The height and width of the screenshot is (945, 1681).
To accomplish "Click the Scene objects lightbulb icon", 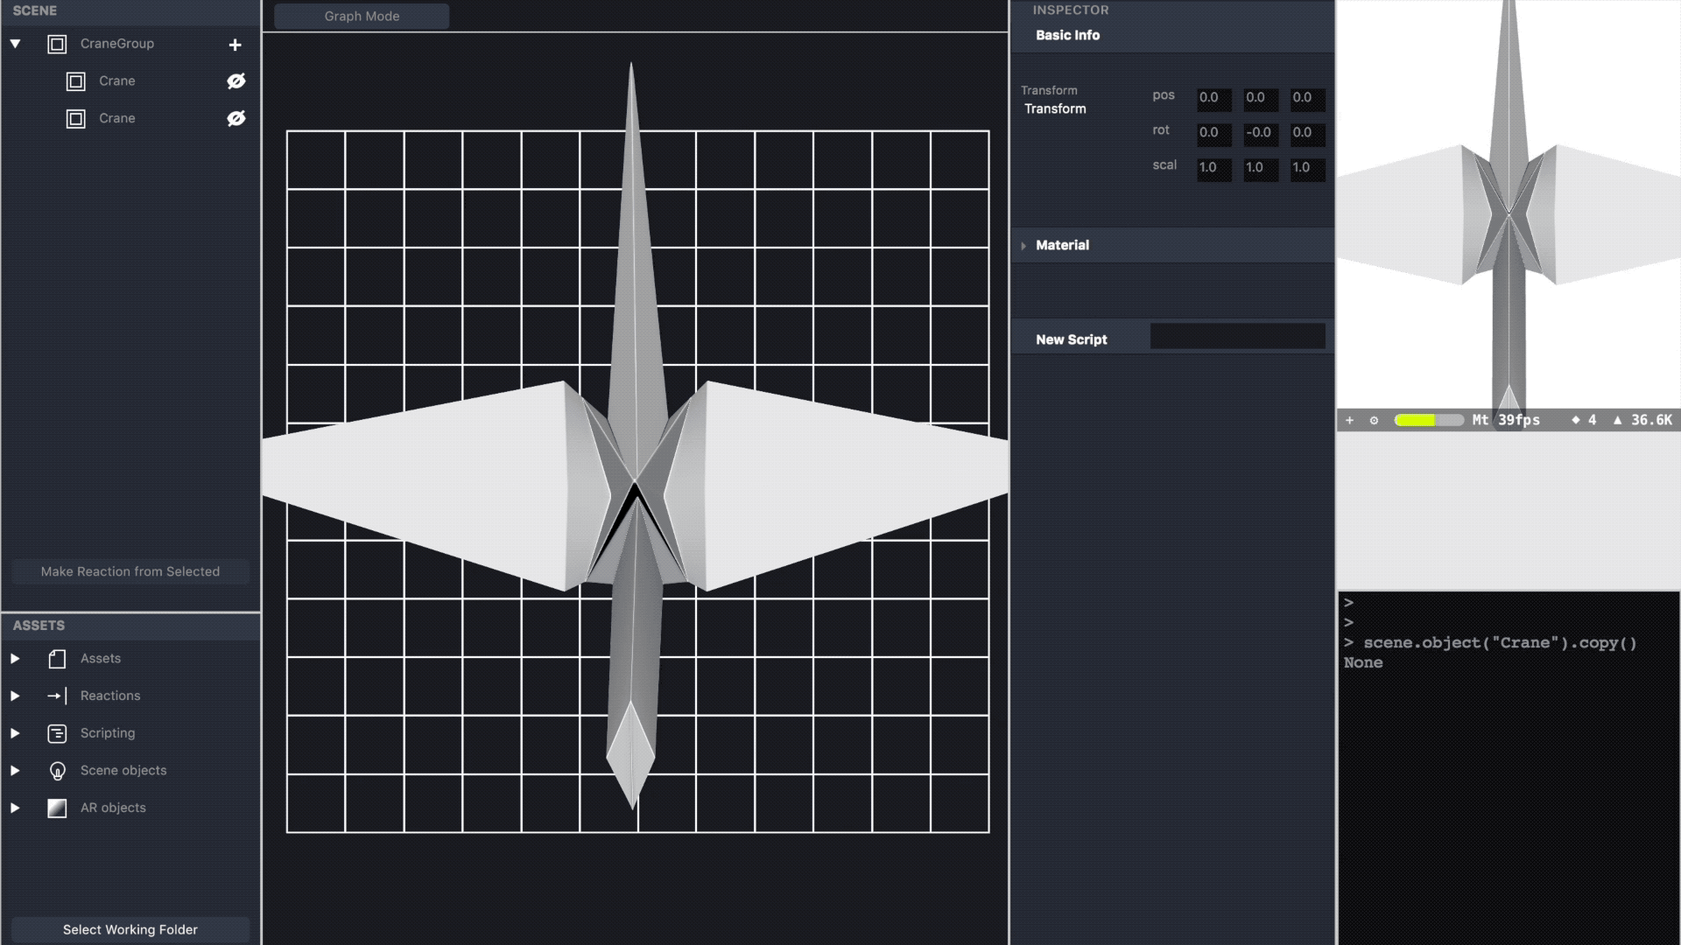I will pos(57,771).
